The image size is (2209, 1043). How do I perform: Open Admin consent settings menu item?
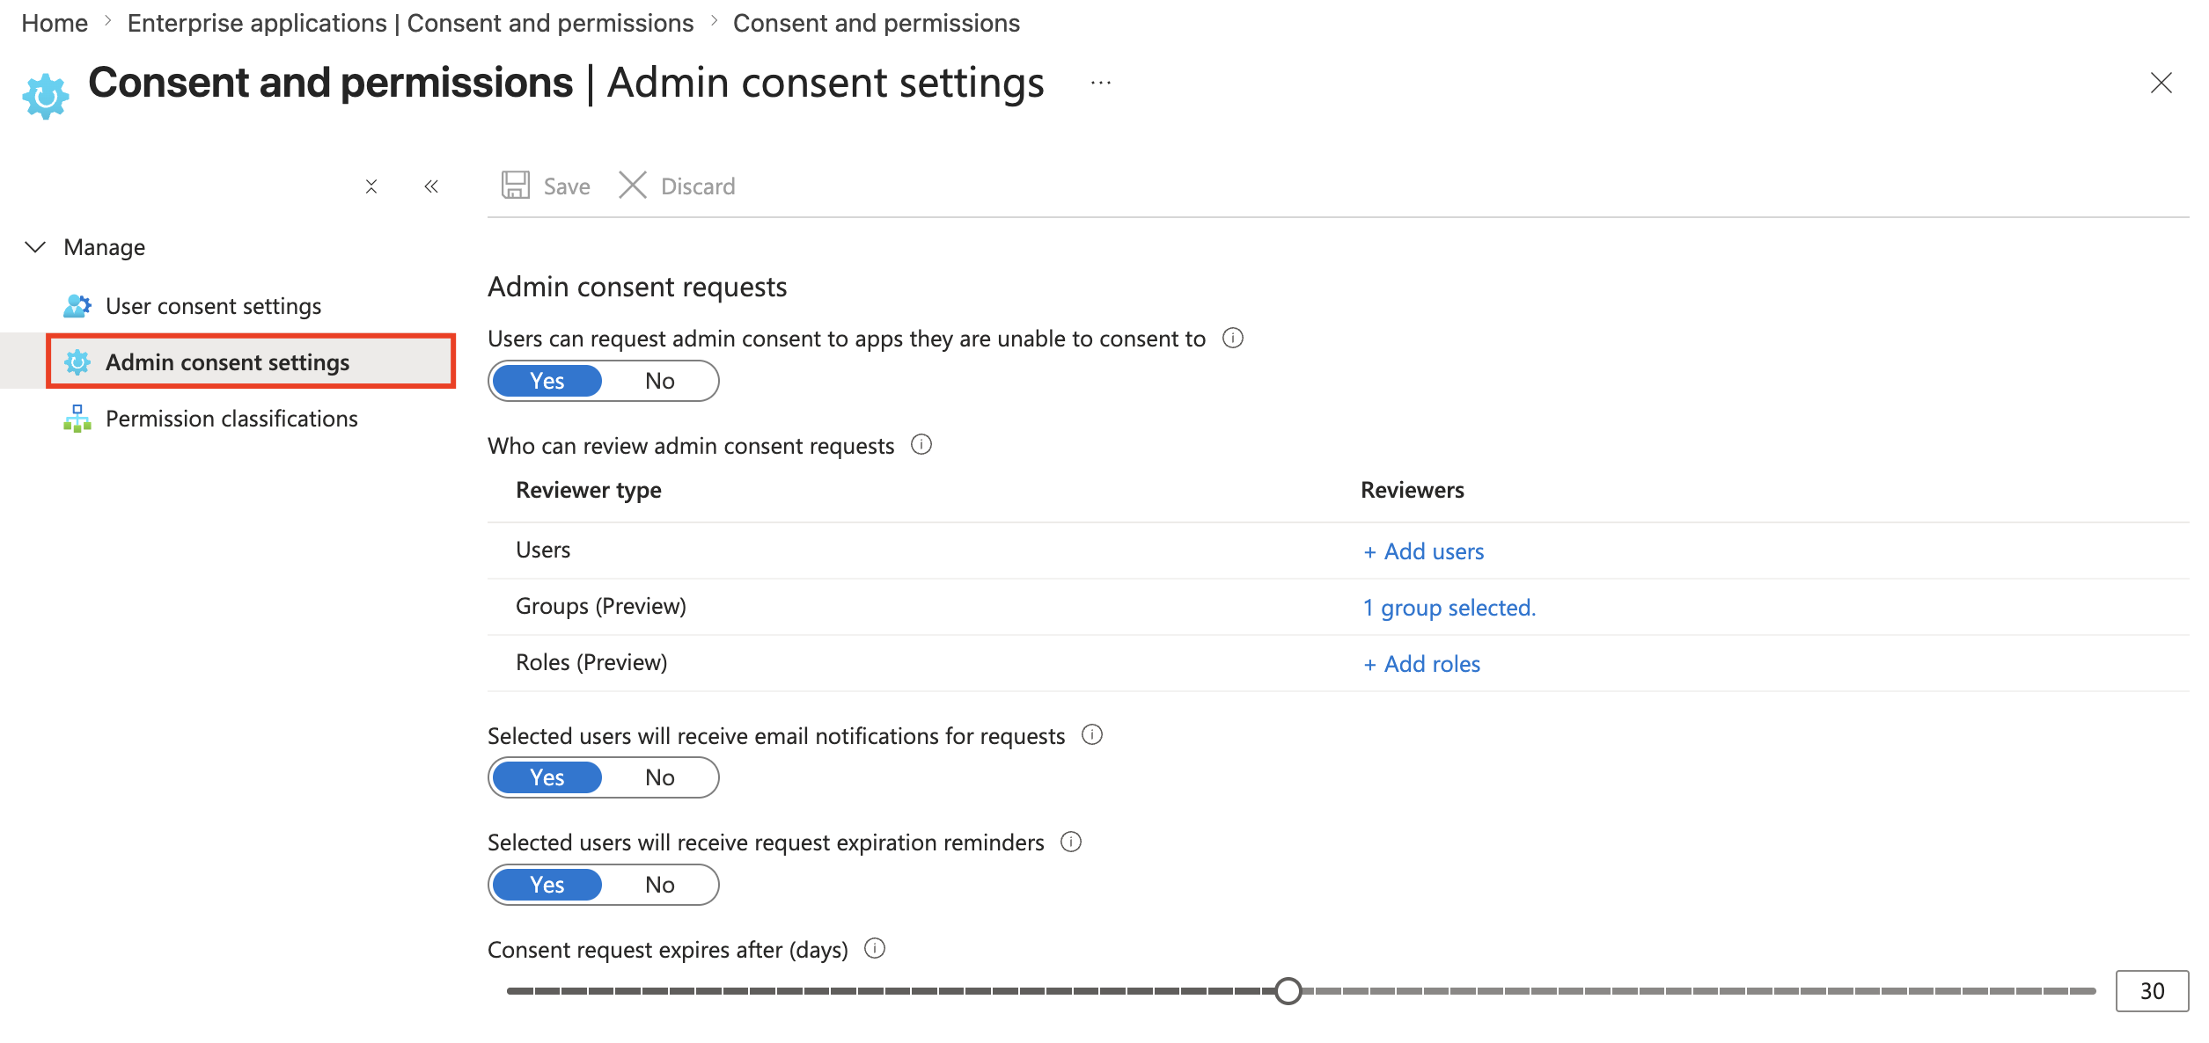point(251,361)
